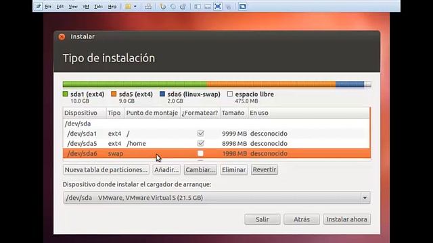The image size is (433, 243).
Task: Click the blue swap segment in partition bar
Action: click(x=350, y=84)
